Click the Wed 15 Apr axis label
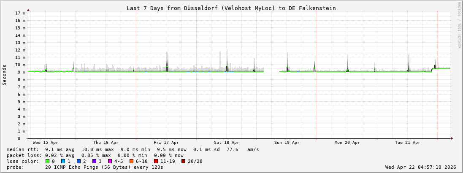This screenshot has width=463, height=173. pyautogui.click(x=46, y=143)
